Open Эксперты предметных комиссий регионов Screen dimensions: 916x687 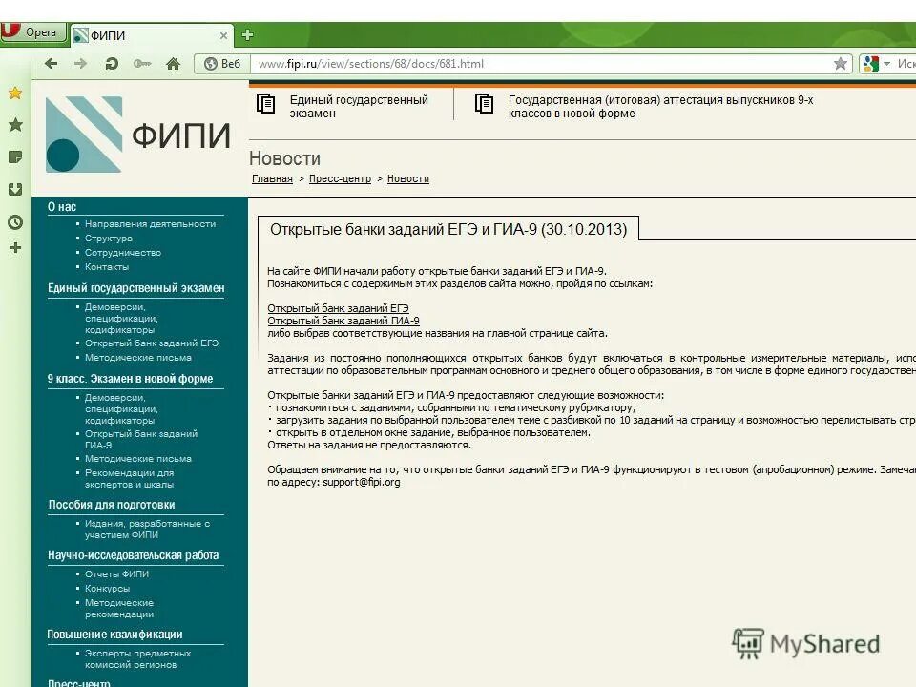(137, 659)
